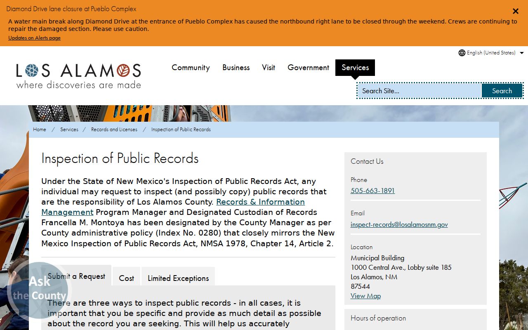
Task: Click the globe language icon
Action: coord(462,53)
